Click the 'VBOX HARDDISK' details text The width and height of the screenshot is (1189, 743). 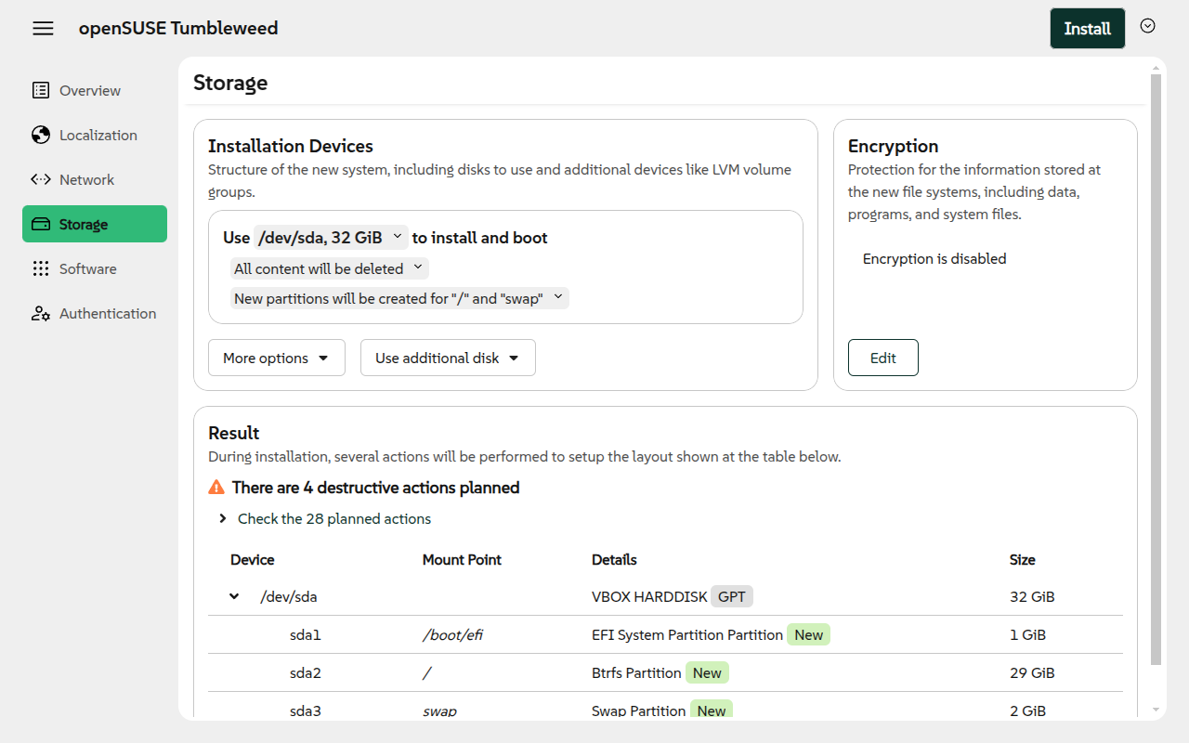tap(649, 596)
